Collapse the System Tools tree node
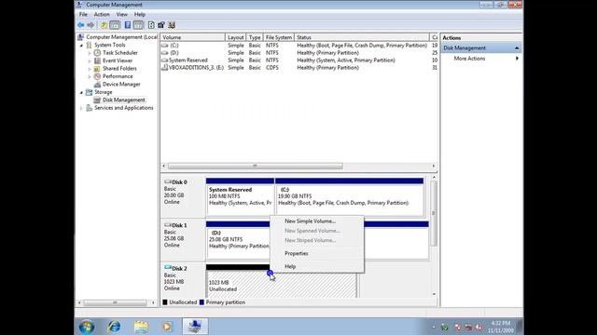This screenshot has width=597, height=335. (81, 46)
